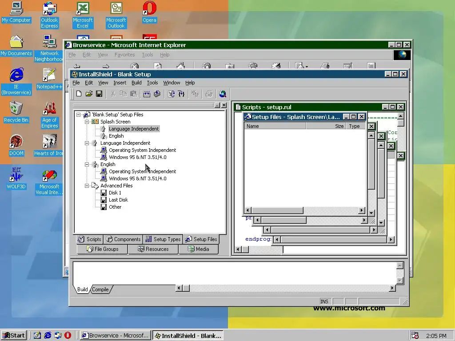The height and width of the screenshot is (341, 455).
Task: Open the Microsoft Excel desktop shortcut
Action: [x=83, y=16]
